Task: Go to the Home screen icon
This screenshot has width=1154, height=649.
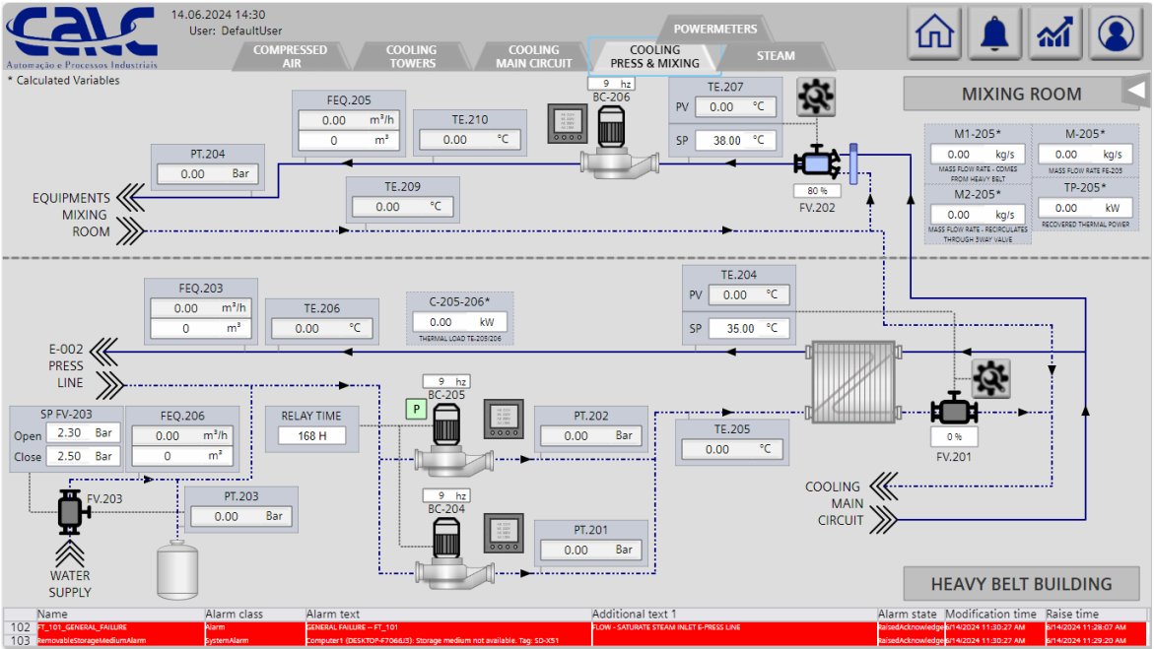Action: coord(934,33)
